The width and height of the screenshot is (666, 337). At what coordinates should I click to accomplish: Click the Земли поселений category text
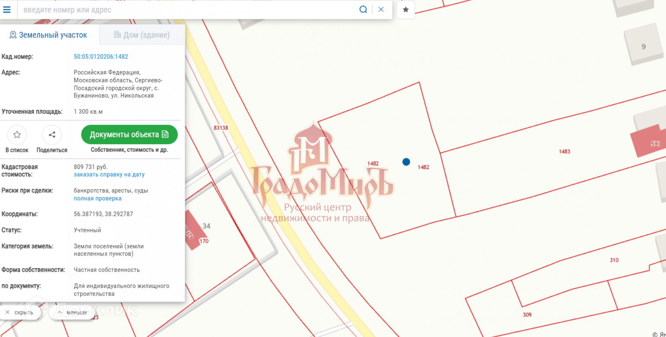pos(109,250)
